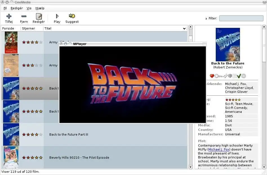267x175 pixels.
Task: Select the Army of Darkness red poster thumbnail
Action: [11, 42]
